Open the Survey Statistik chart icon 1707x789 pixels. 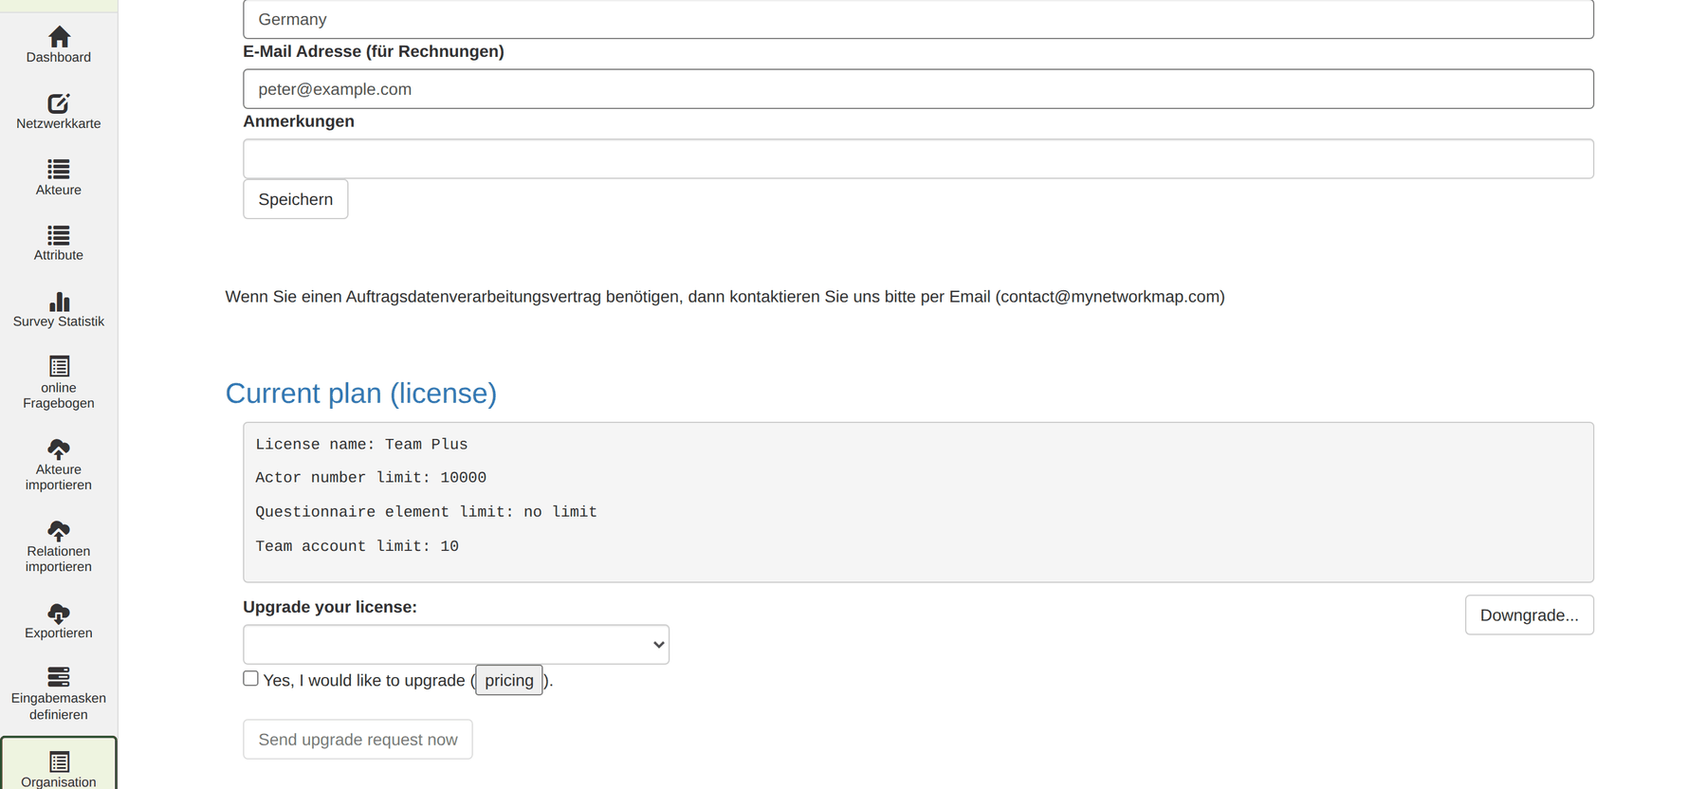[59, 302]
